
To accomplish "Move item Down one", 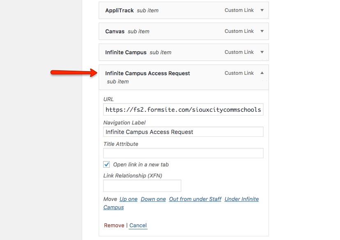I will (x=153, y=199).
